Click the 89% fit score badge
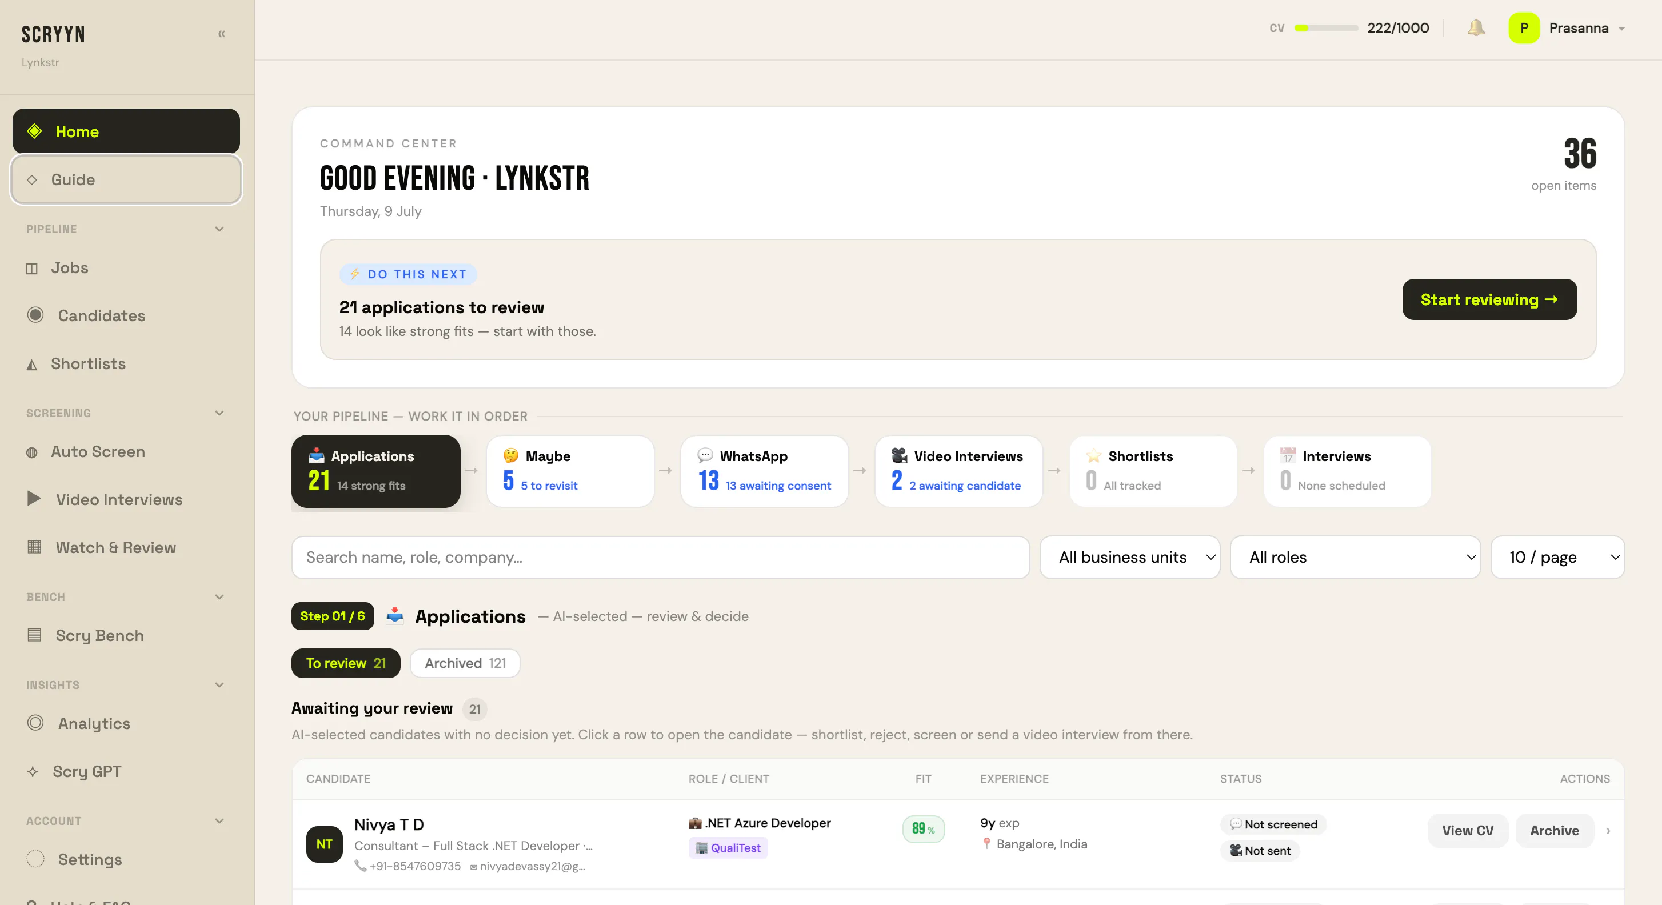 pyautogui.click(x=923, y=830)
